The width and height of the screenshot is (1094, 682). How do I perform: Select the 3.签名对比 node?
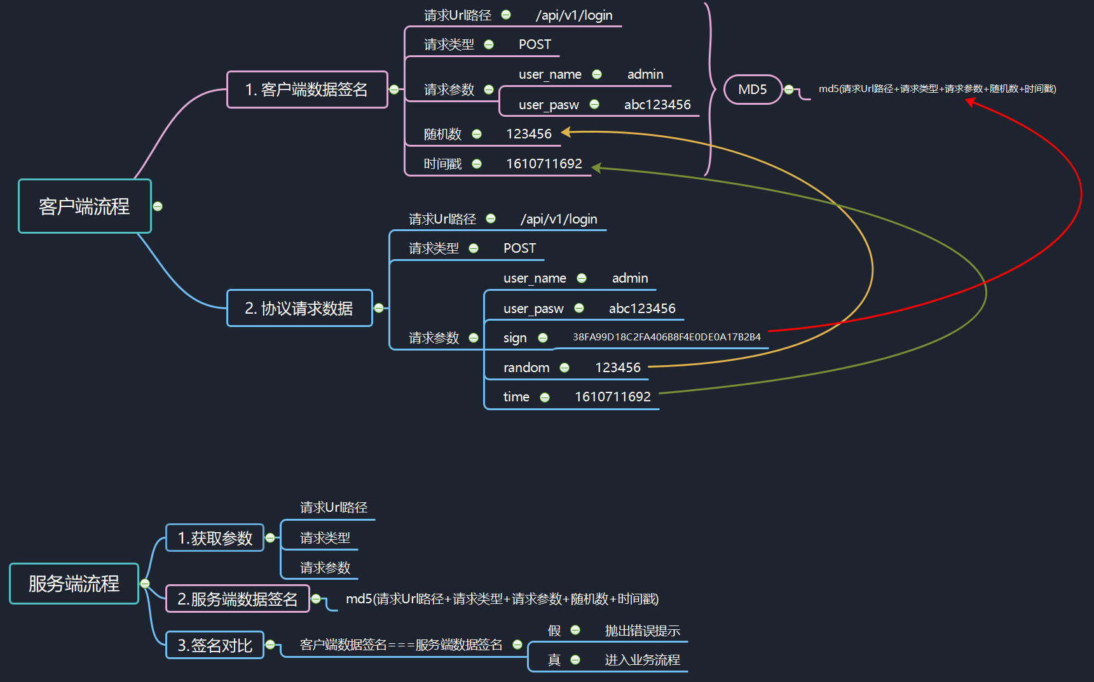pos(215,645)
